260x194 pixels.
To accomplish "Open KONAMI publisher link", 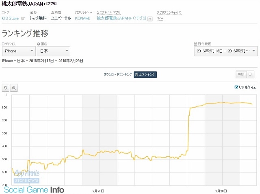I will tap(82, 18).
